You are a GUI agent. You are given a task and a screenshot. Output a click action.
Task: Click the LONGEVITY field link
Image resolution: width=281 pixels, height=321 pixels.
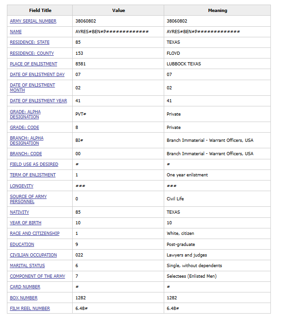click(x=22, y=186)
